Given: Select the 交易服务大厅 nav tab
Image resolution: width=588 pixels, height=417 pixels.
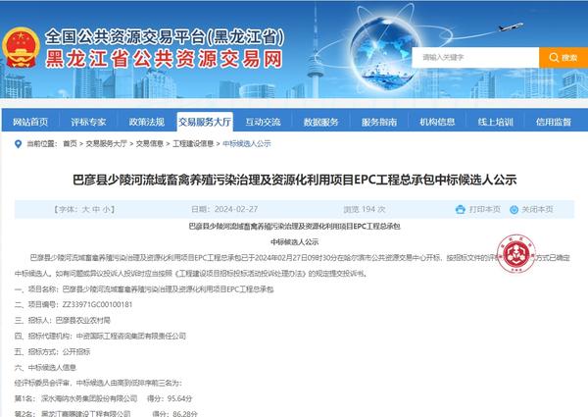Looking at the screenshot, I should (x=205, y=122).
